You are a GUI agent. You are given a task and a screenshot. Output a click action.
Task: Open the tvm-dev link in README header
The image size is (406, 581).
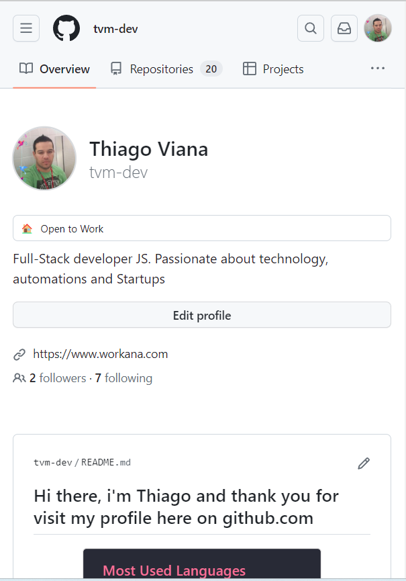pos(52,463)
